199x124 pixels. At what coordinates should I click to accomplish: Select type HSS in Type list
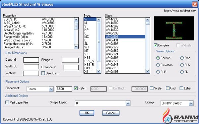pyautogui.click(x=90, y=58)
